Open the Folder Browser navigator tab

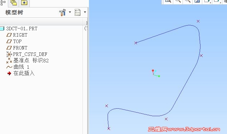14,2
